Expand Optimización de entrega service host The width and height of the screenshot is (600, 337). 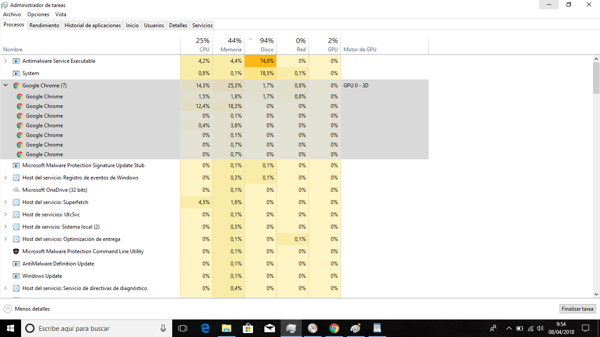click(5, 239)
